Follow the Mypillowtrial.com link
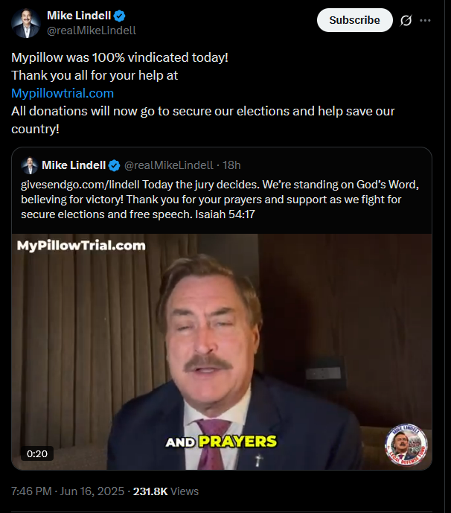The image size is (451, 513). (x=63, y=93)
